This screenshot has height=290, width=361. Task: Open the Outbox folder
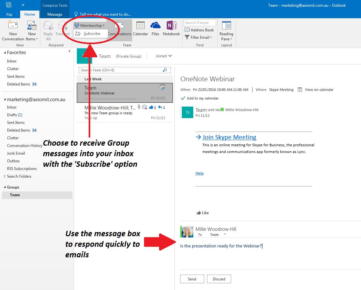(13, 161)
